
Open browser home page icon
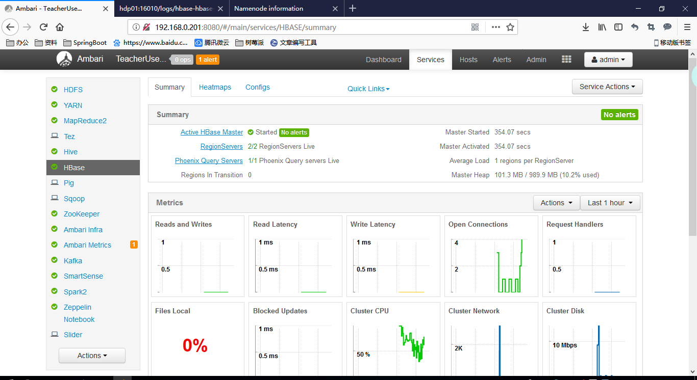pyautogui.click(x=60, y=27)
